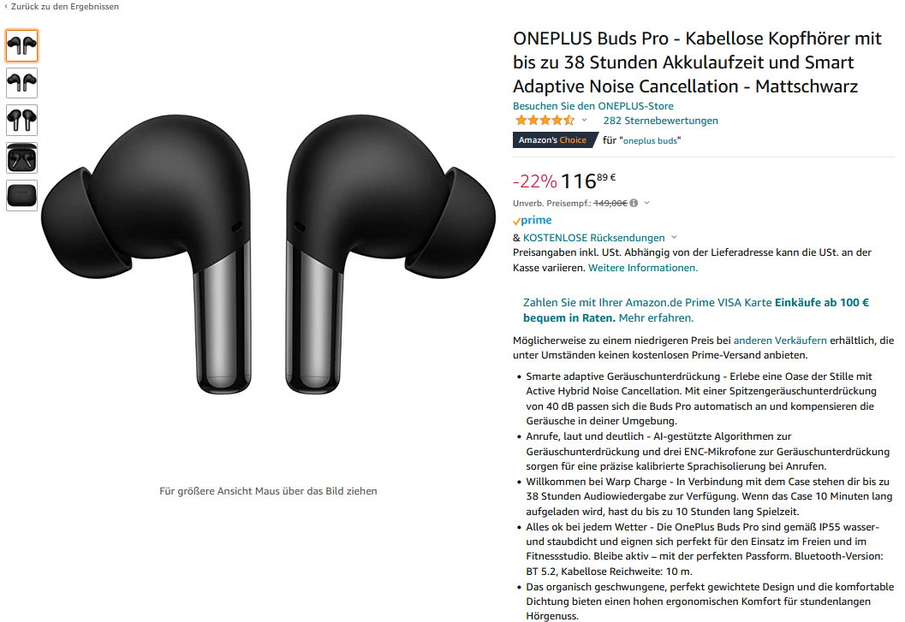
Task: Click the Amazon's Choice badge
Action: coord(554,140)
